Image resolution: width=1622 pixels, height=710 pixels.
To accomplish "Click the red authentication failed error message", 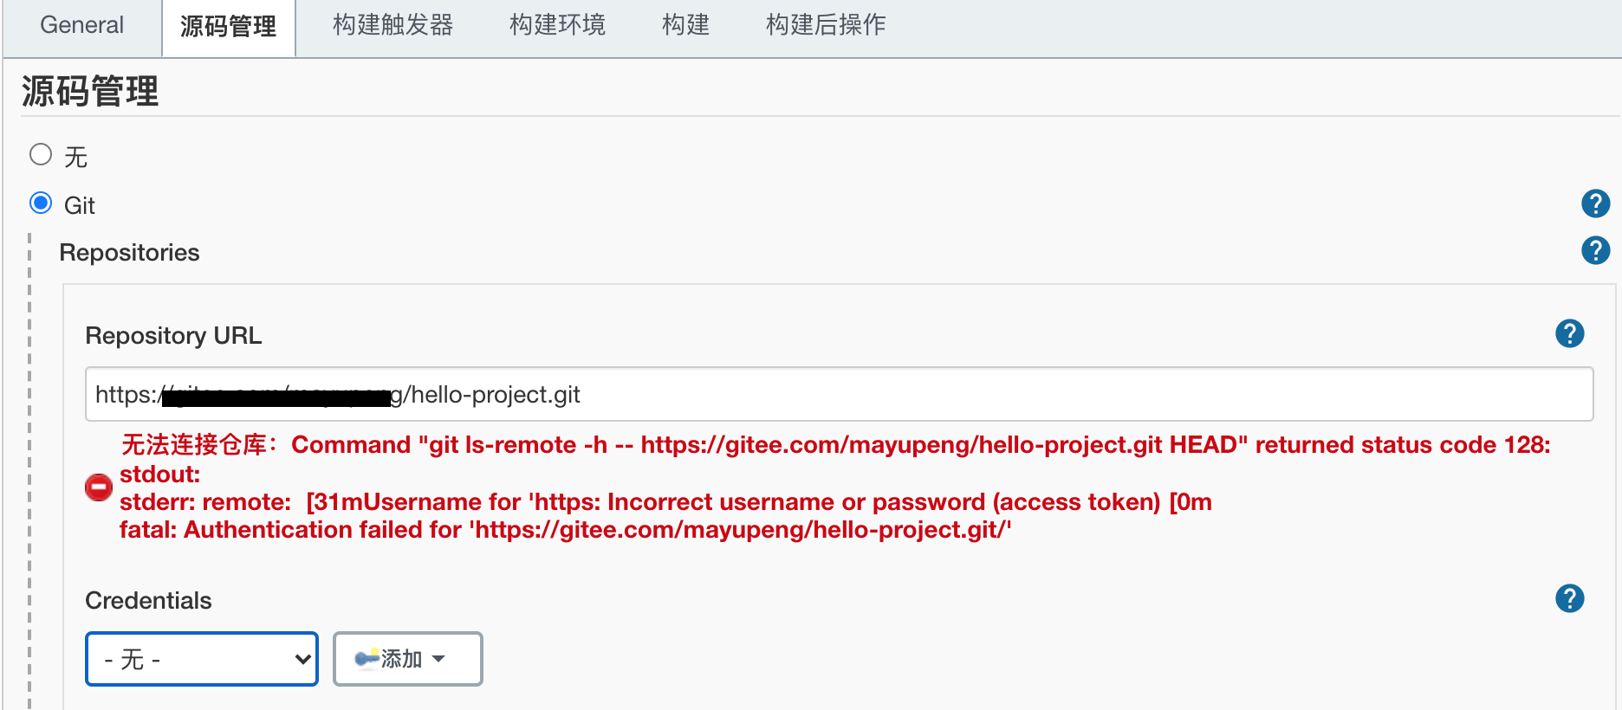I will click(x=565, y=530).
